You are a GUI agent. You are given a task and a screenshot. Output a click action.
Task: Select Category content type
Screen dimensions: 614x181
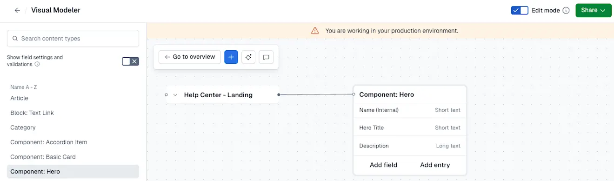[x=73, y=127]
